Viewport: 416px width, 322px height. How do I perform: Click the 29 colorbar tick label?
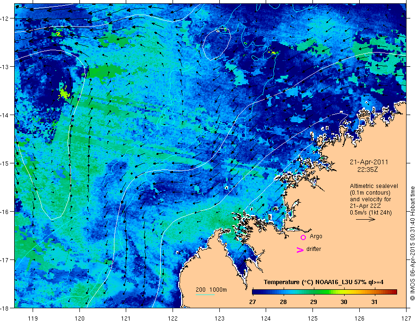coord(313,302)
